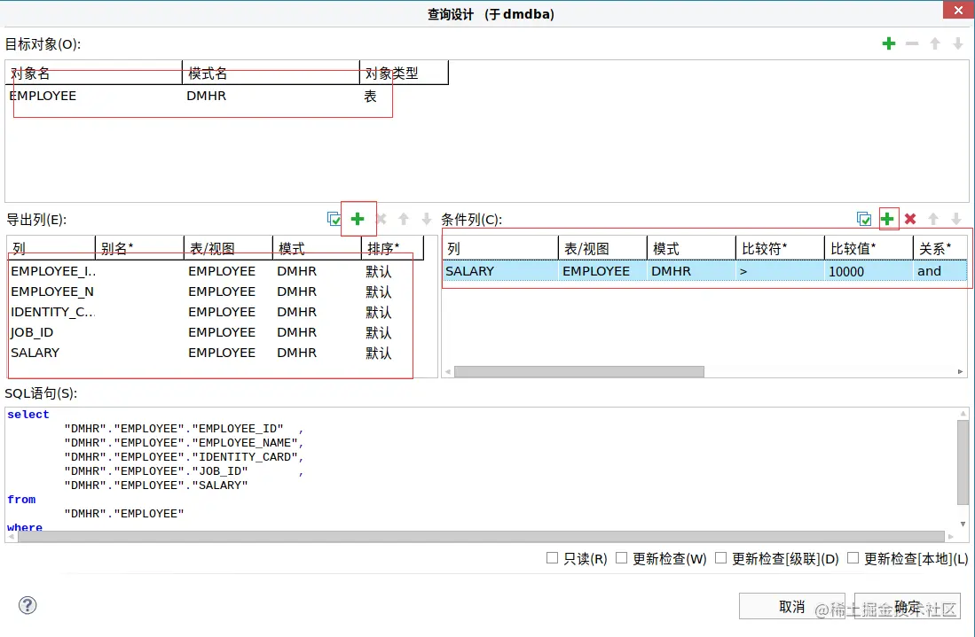Select the JOB_ID export column row
Screen dimensions: 975x637
point(216,333)
